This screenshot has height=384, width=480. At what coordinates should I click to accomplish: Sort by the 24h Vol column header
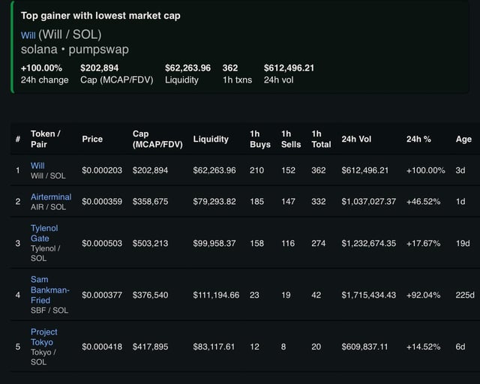(356, 139)
